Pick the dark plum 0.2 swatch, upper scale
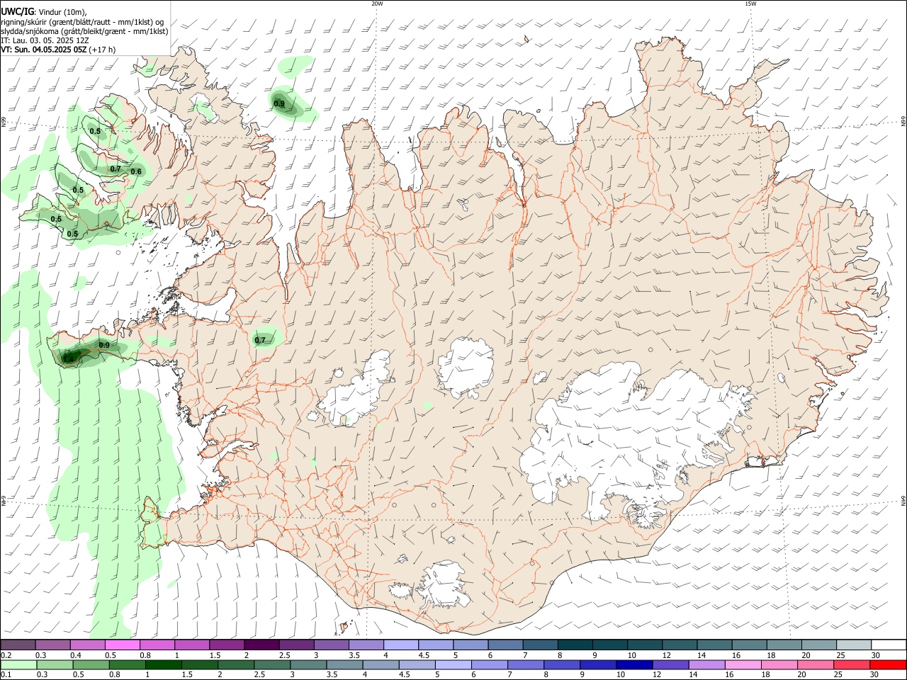This screenshot has width=907, height=680. (x=18, y=645)
